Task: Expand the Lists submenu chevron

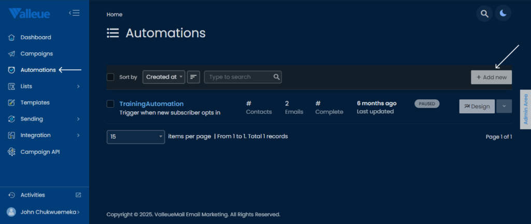Action: [x=78, y=86]
